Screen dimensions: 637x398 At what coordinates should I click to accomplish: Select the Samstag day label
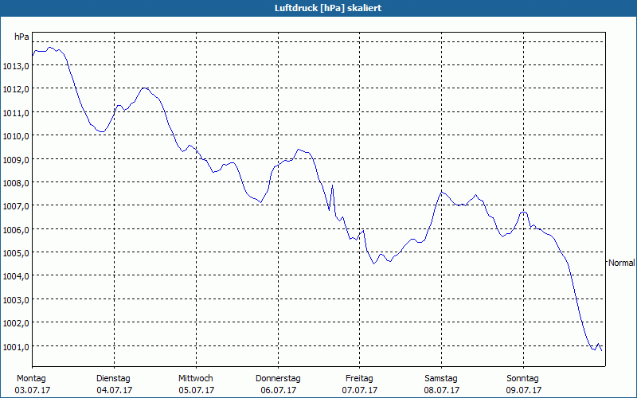pyautogui.click(x=441, y=379)
